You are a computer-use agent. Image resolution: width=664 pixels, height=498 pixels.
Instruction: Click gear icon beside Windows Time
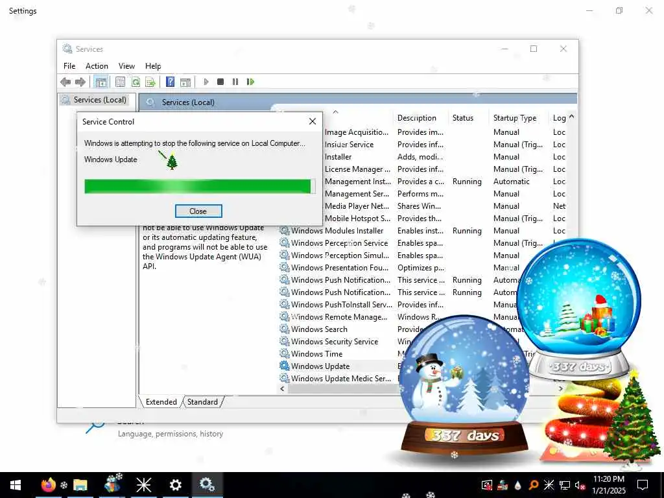(x=285, y=353)
